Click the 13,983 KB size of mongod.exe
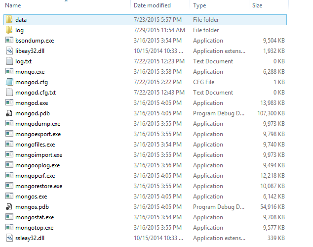The image size is (313, 247). coord(273,103)
